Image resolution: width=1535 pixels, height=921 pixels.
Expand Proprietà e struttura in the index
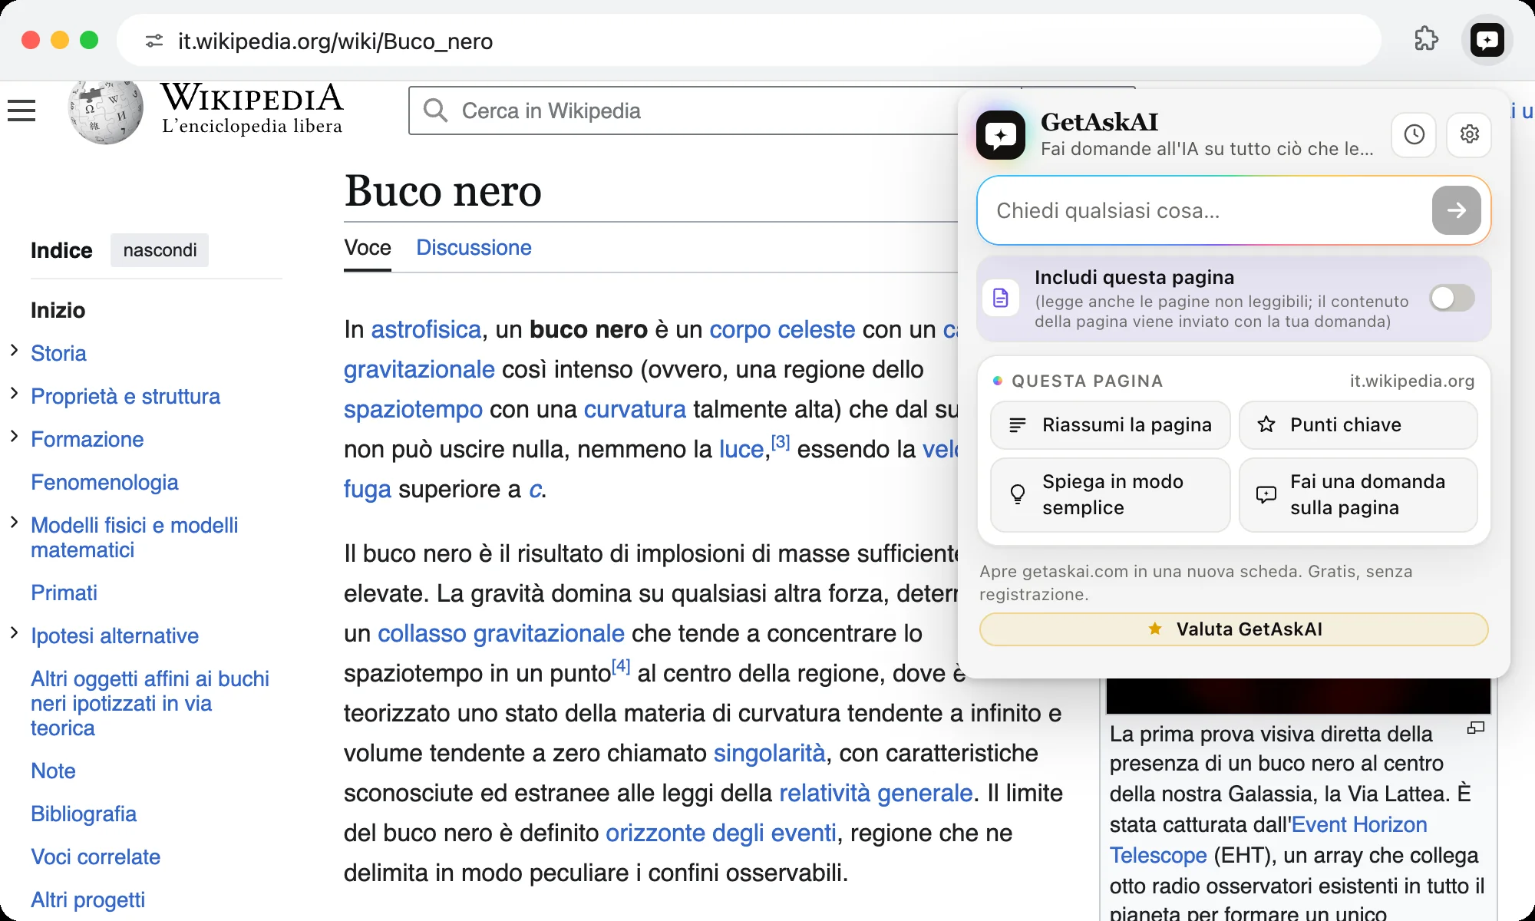coord(14,394)
